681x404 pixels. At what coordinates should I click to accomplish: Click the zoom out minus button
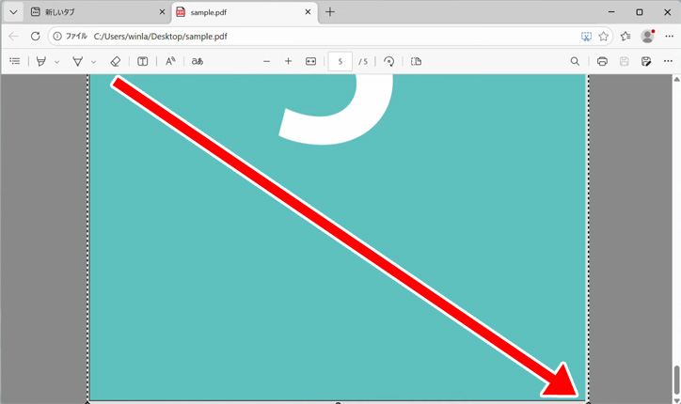(x=266, y=61)
